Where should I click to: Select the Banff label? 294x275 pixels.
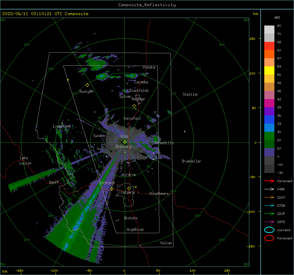click(54, 182)
